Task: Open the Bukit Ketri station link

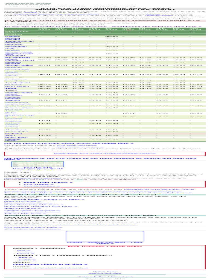Action: [x=16, y=137]
